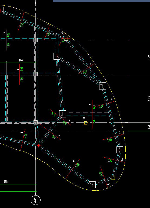The width and height of the screenshot is (150, 208).
Task: Select the bottommost column square near the yellow boundary
Action: pos(92,185)
